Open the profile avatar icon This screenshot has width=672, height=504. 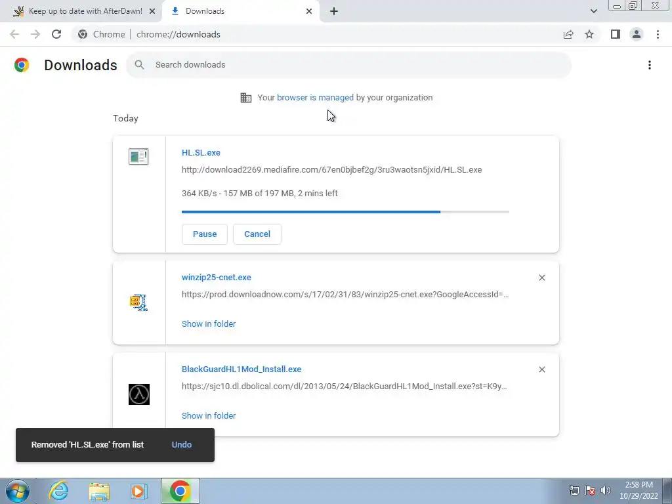click(637, 34)
